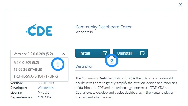This screenshot has height=106, width=188.
Task: Click the Description section heading
Action: pyautogui.click(x=84, y=66)
